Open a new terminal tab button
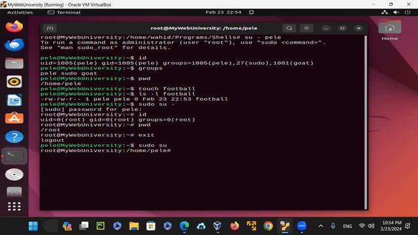The image size is (418, 235). [50, 28]
